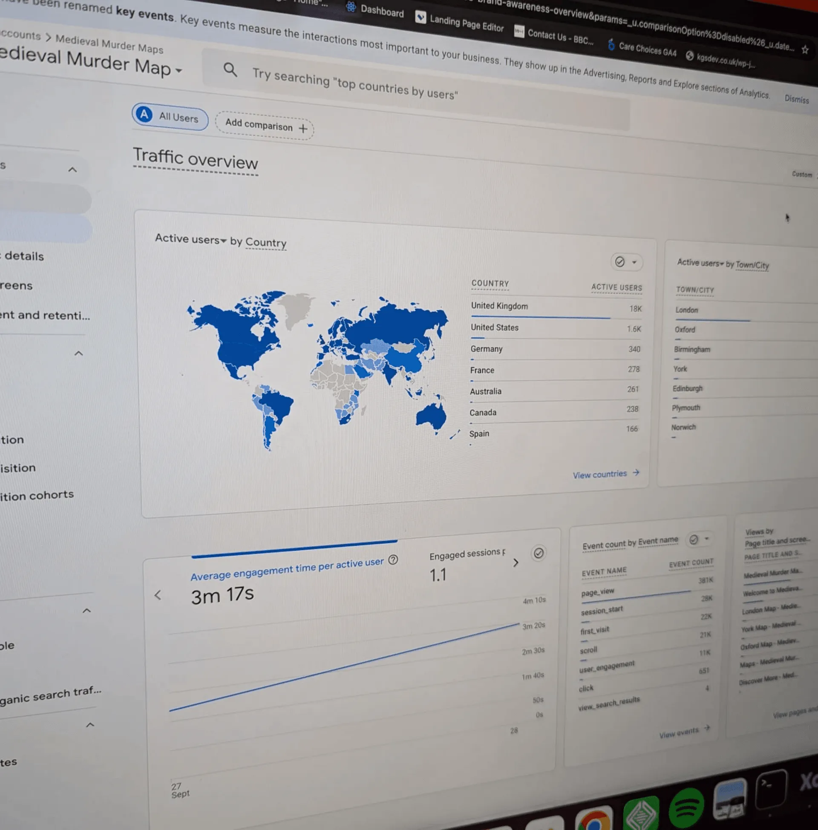
Task: Go to previous metric with left chevron
Action: point(158,594)
